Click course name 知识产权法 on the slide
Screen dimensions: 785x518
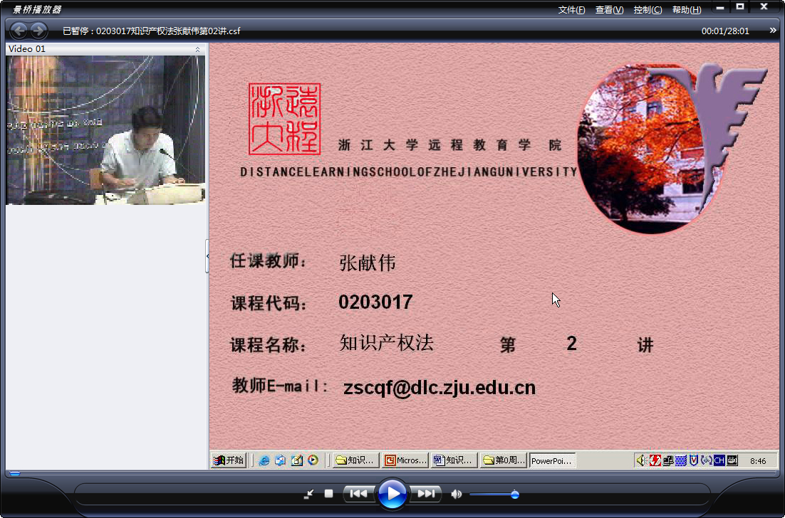click(386, 343)
